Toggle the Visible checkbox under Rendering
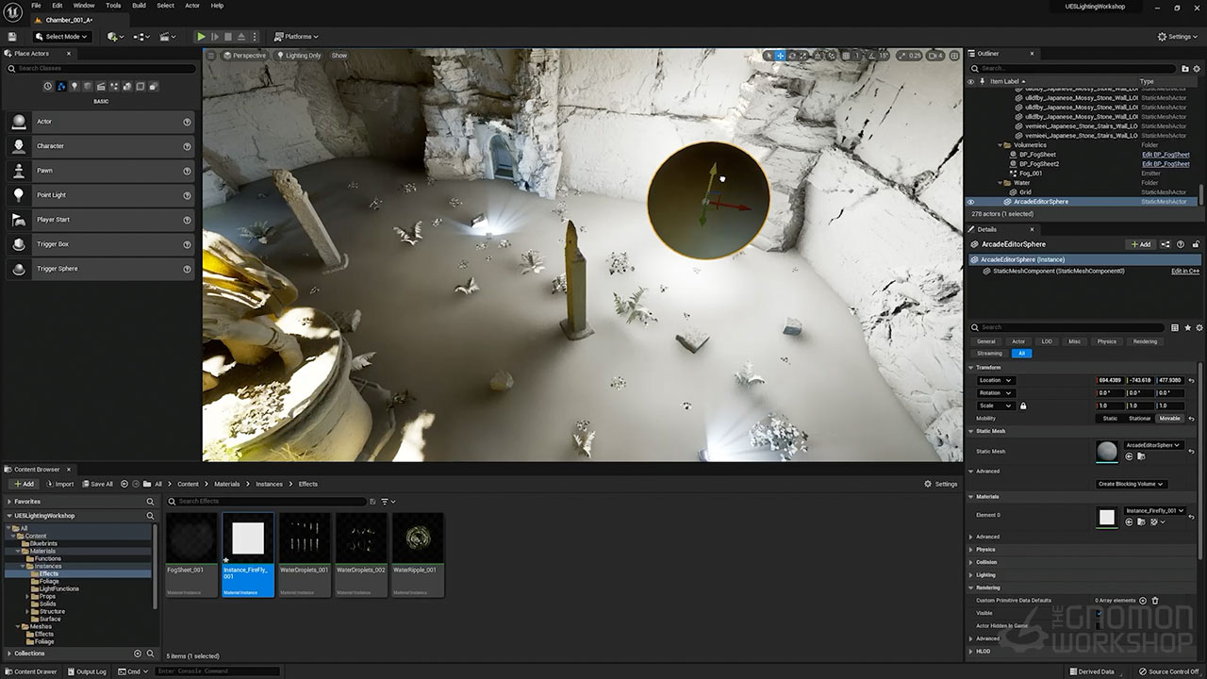 [x=1099, y=613]
